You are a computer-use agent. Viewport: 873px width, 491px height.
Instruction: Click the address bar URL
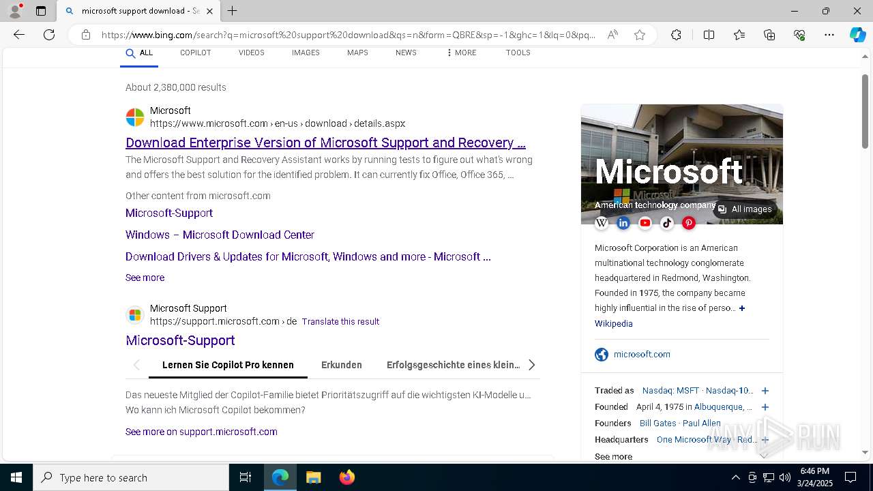coord(348,35)
